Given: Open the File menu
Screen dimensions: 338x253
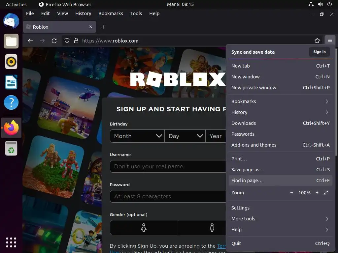Looking at the screenshot, I should pos(30,14).
